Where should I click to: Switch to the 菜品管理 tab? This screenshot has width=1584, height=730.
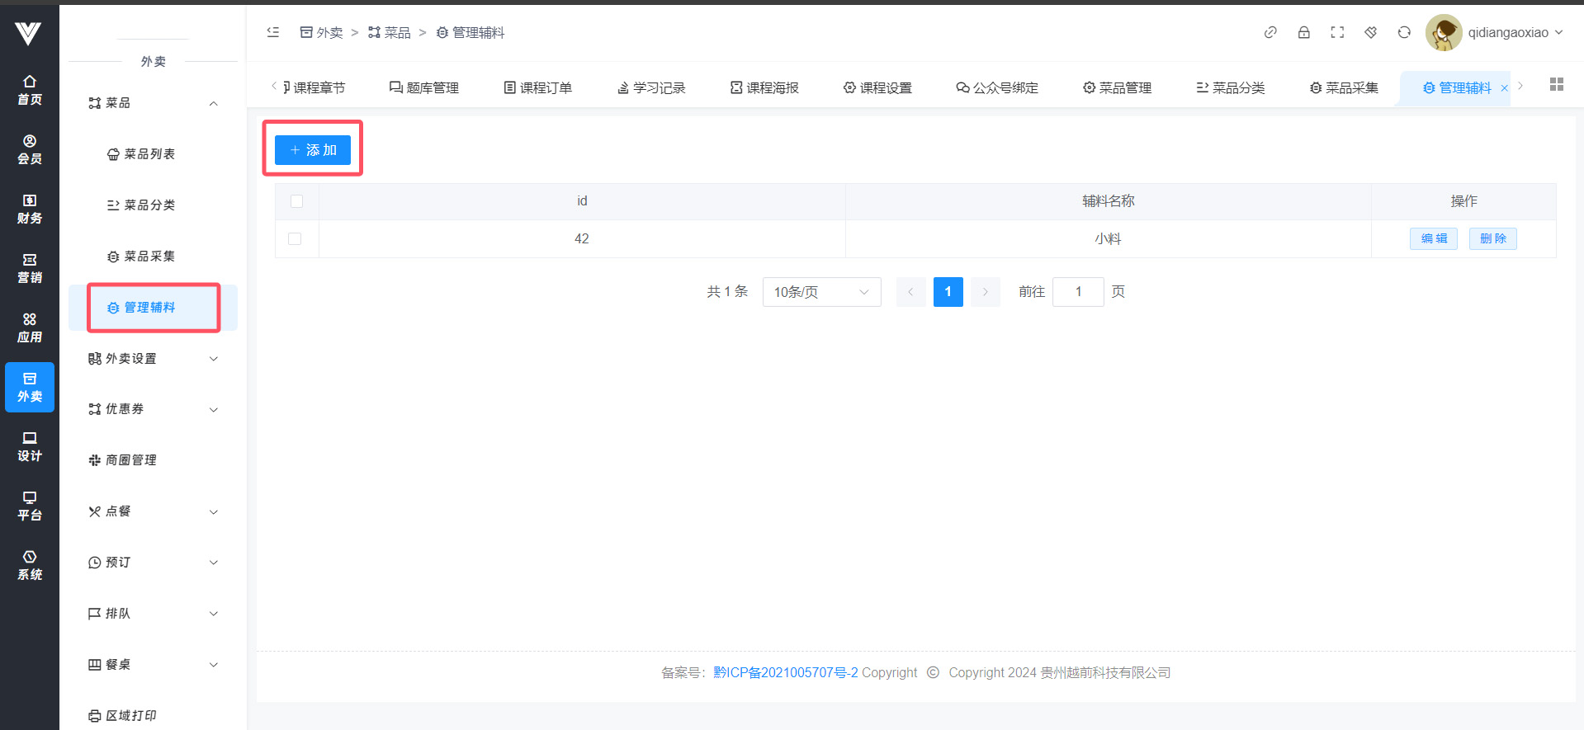(1117, 87)
